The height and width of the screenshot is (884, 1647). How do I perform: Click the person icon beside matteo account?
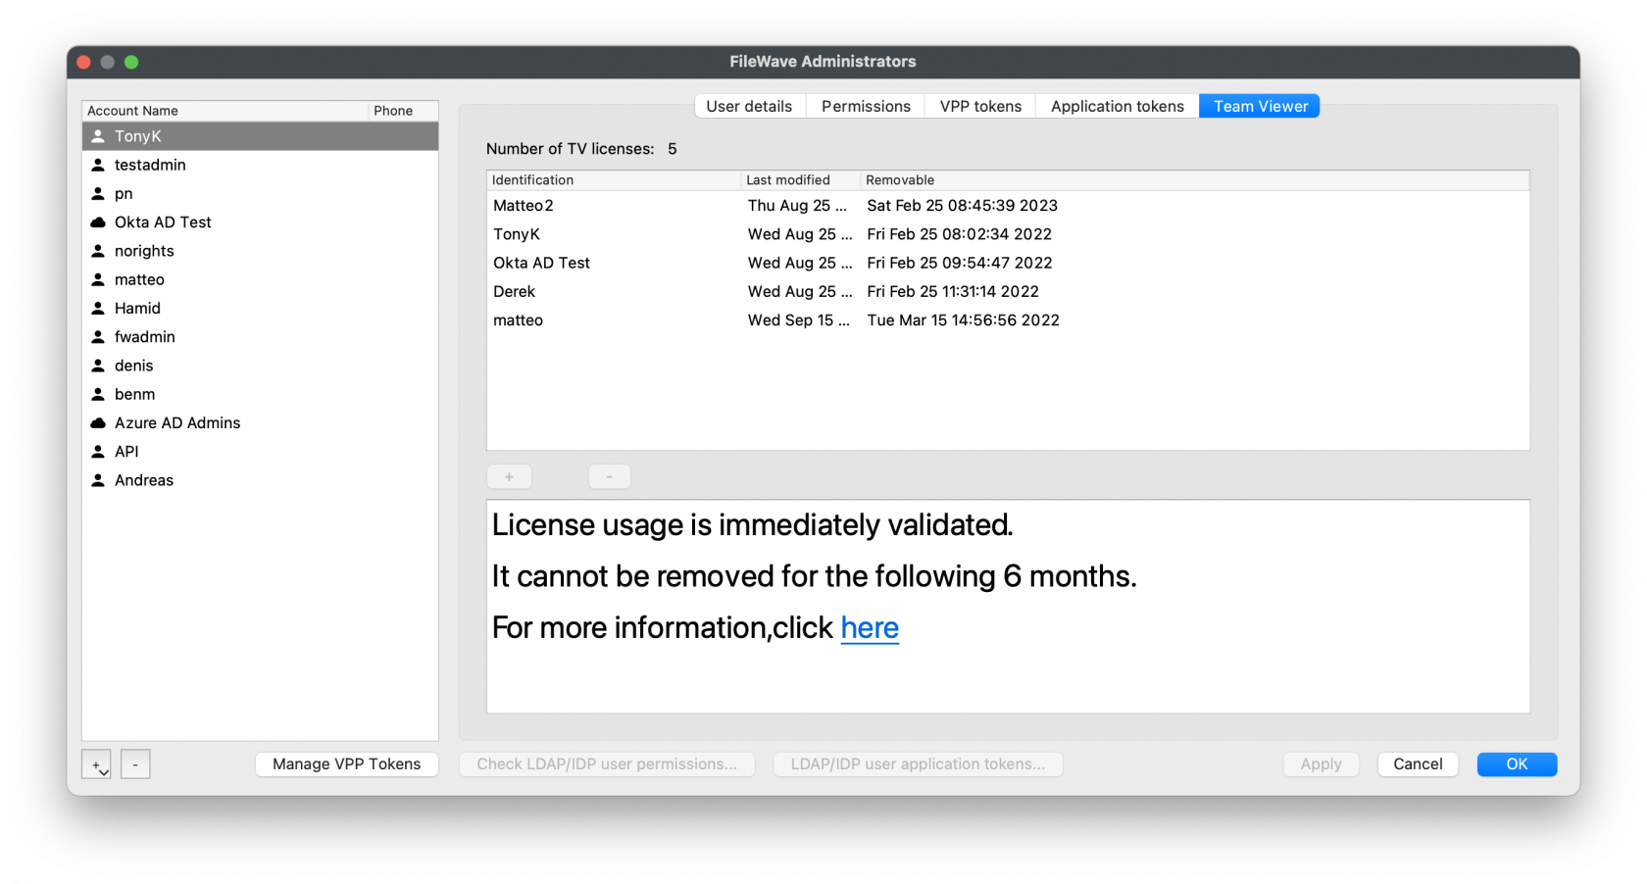click(x=98, y=279)
